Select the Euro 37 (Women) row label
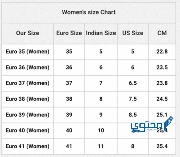Viewport: 180px width, 157px height. 28,83
